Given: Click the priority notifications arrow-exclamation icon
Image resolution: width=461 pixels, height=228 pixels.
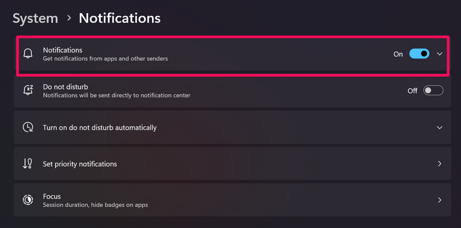Looking at the screenshot, I should coord(27,164).
